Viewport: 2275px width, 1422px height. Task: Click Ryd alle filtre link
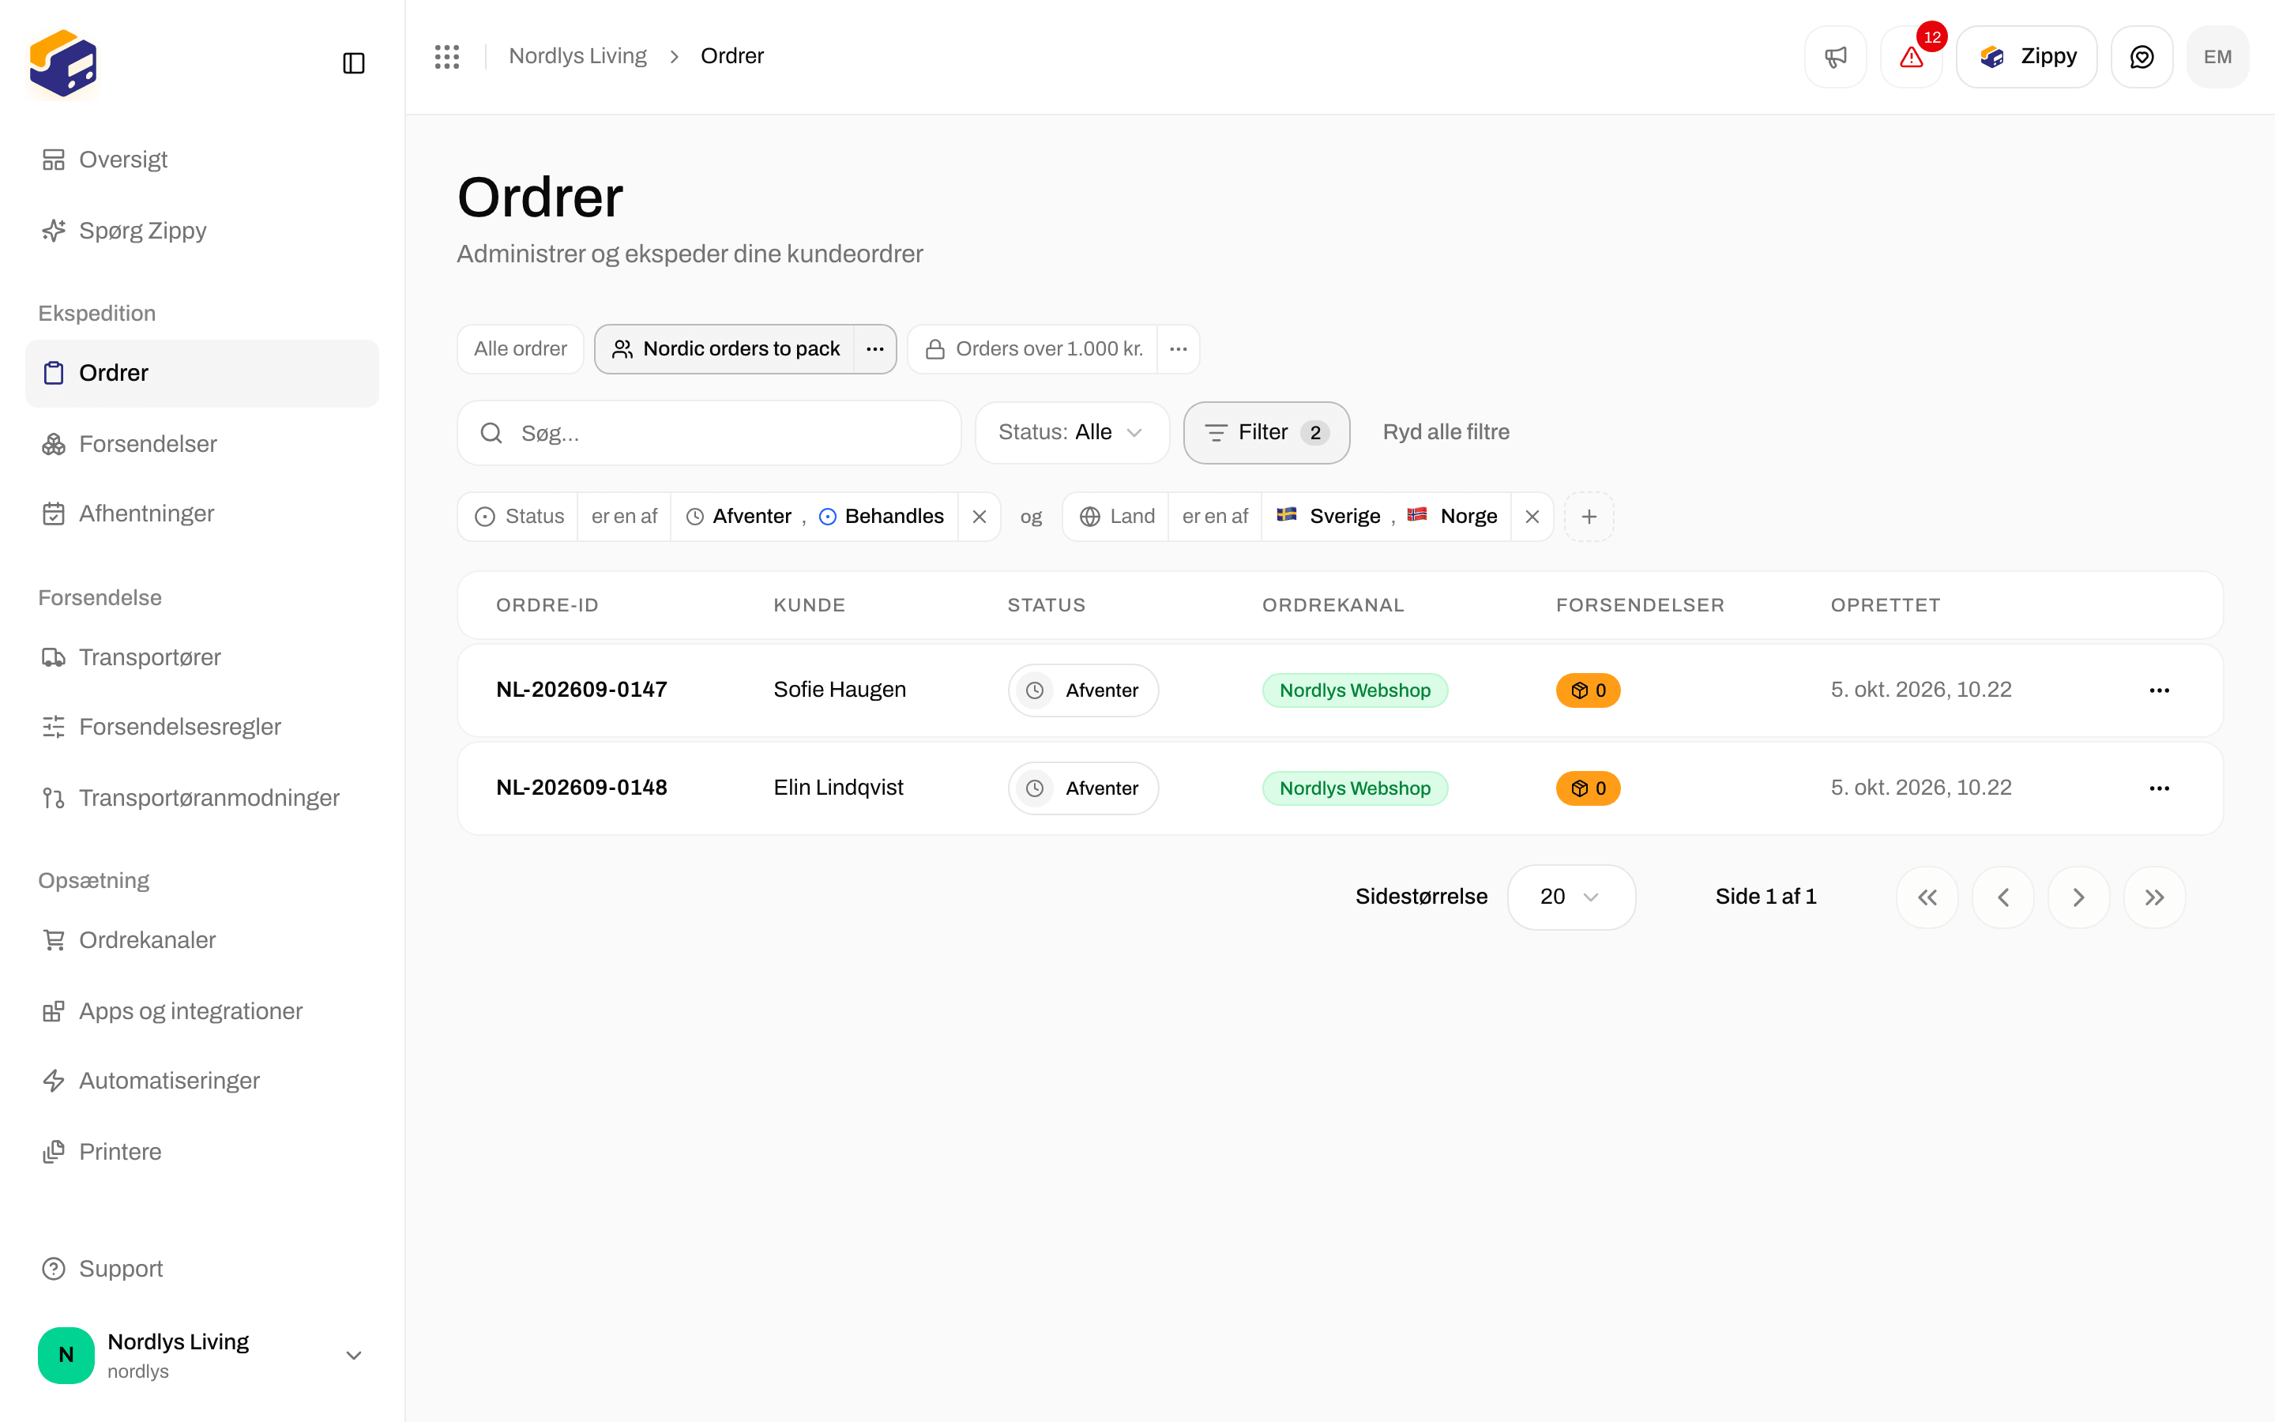click(1446, 433)
